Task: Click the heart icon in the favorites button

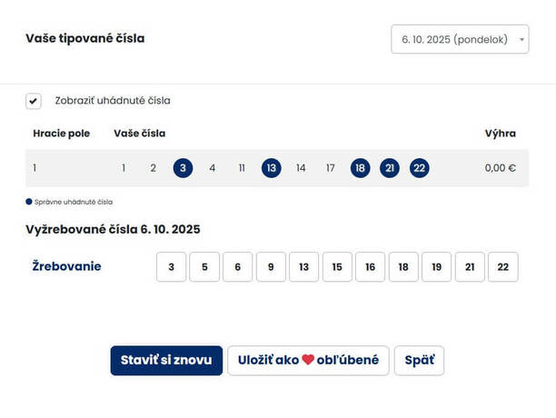Action: point(308,361)
